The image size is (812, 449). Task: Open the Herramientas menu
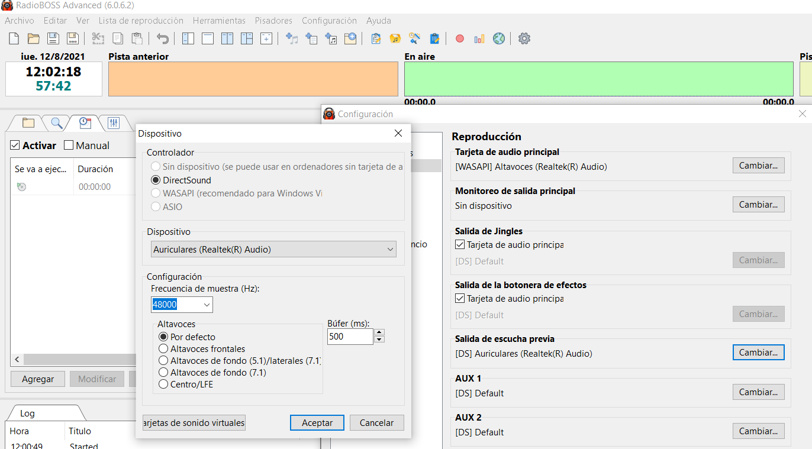tap(219, 21)
